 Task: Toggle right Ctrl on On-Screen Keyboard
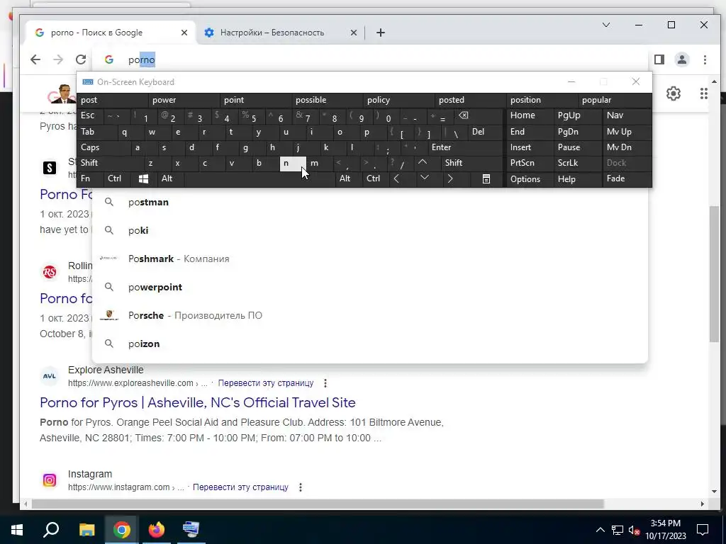(x=375, y=178)
